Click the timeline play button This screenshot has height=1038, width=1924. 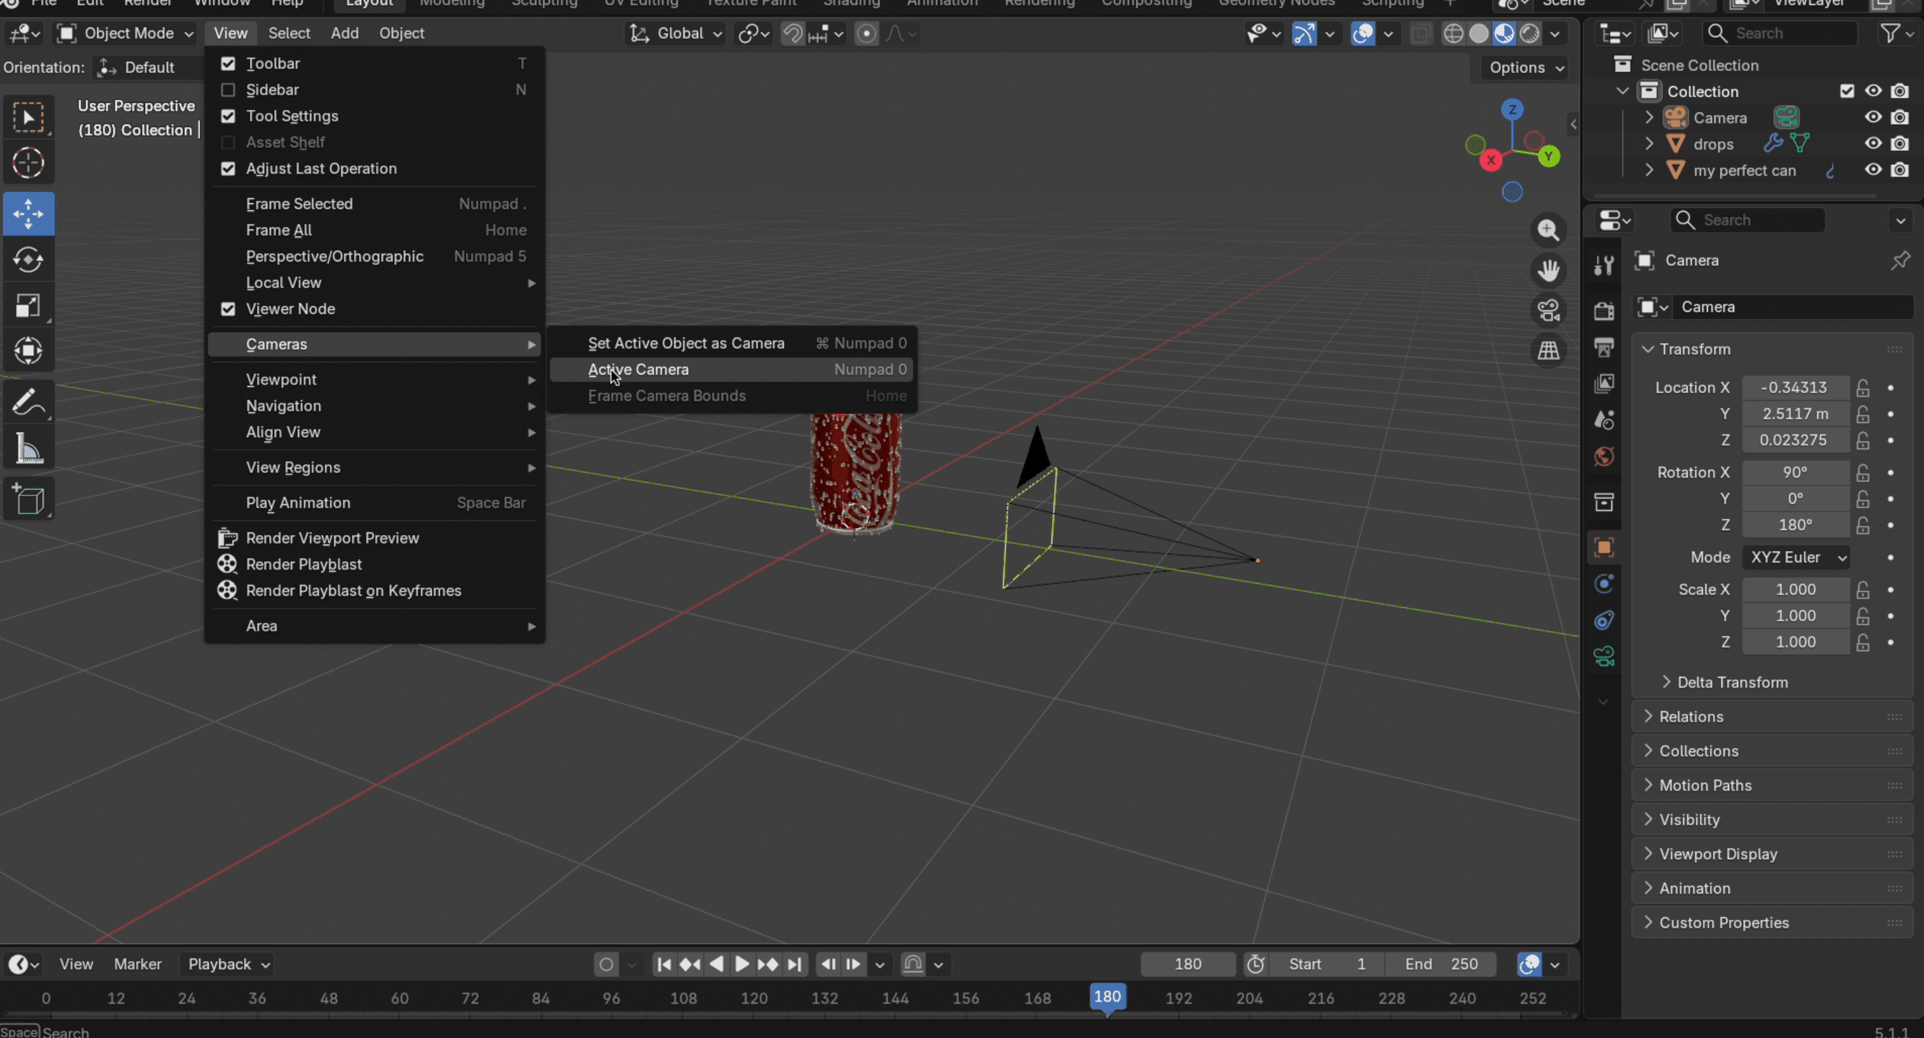point(741,964)
